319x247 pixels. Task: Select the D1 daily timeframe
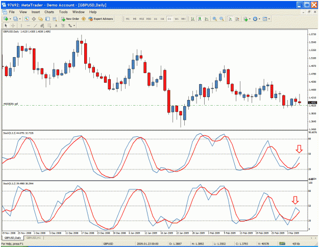[x=169, y=19]
